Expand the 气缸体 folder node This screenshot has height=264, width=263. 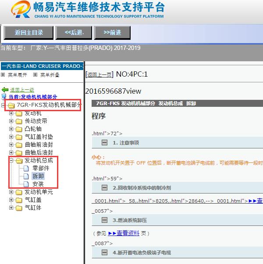[x=11, y=208]
